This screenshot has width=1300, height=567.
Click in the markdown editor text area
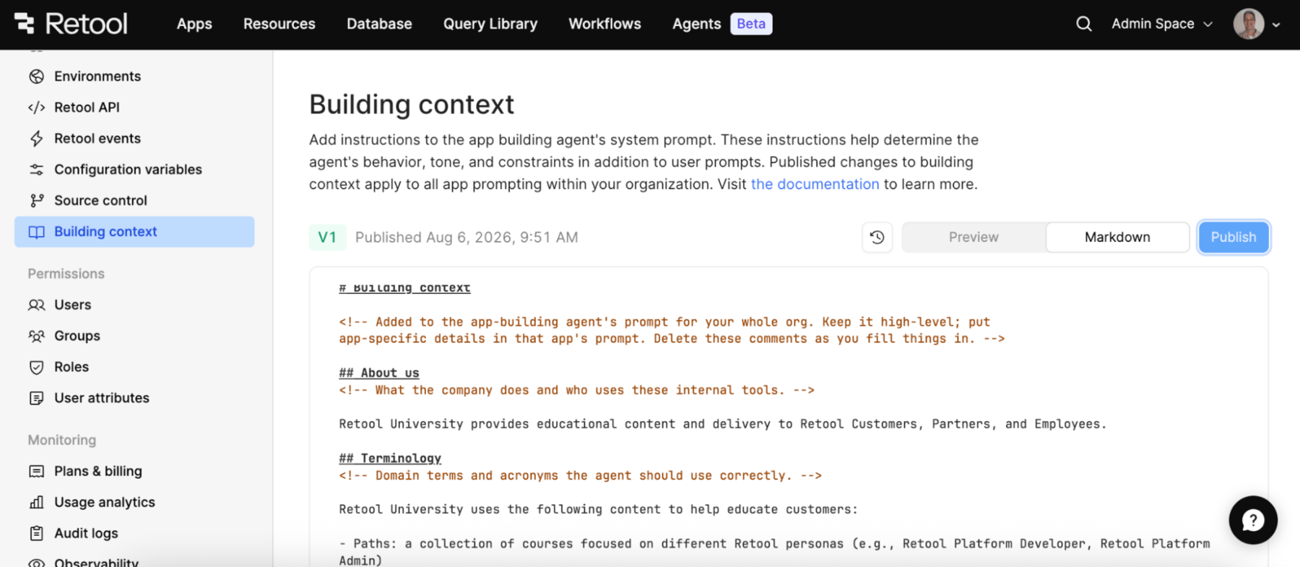point(789,417)
